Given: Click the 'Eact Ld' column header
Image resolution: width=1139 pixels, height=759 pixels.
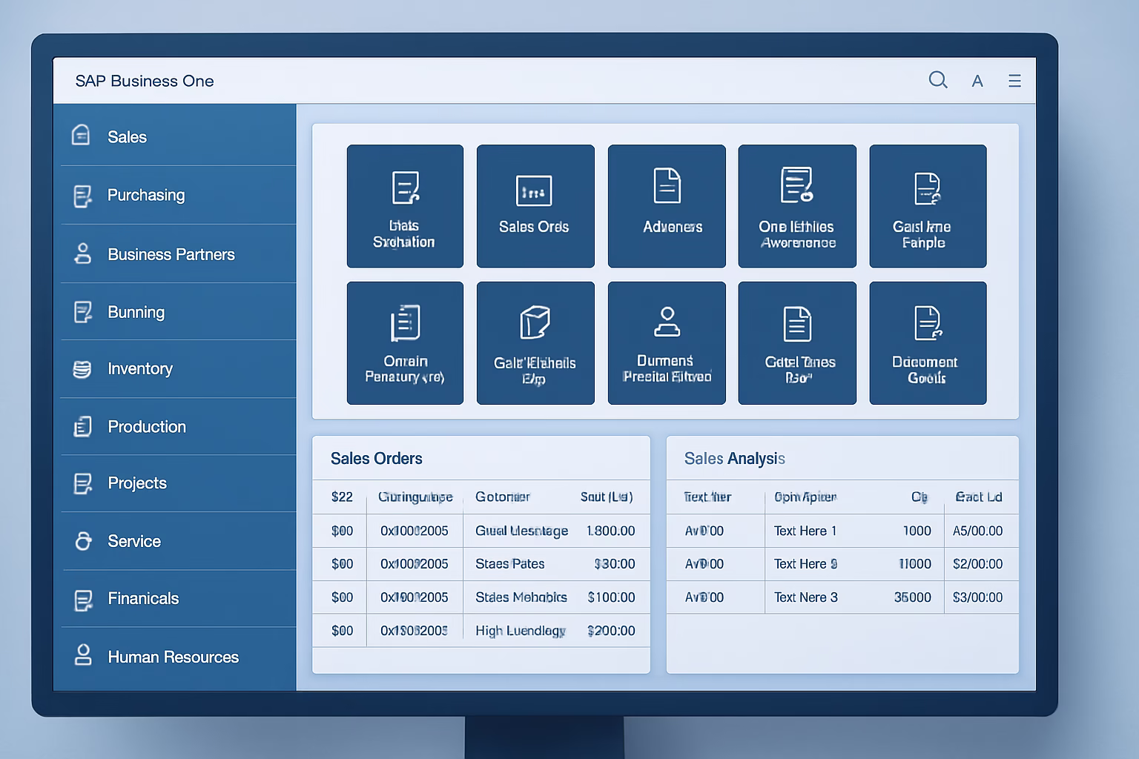Looking at the screenshot, I should coord(978,497).
